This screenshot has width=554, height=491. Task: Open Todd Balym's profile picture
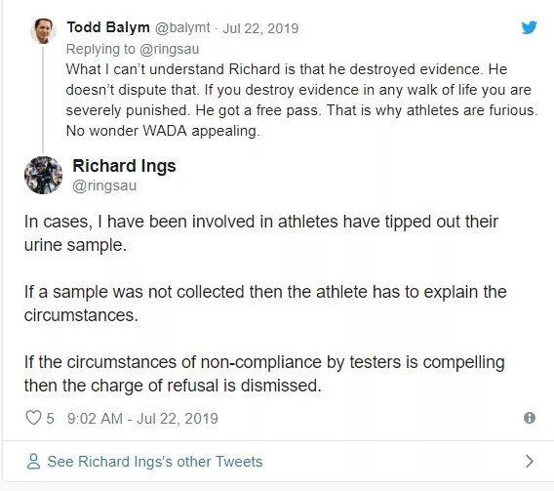point(44,31)
